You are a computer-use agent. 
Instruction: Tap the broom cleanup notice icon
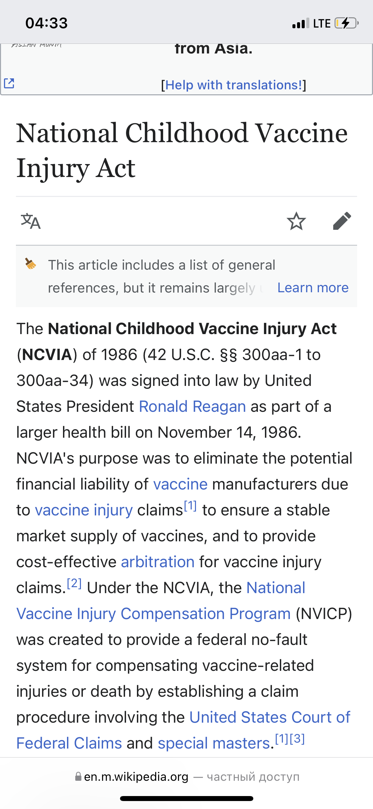click(x=31, y=264)
